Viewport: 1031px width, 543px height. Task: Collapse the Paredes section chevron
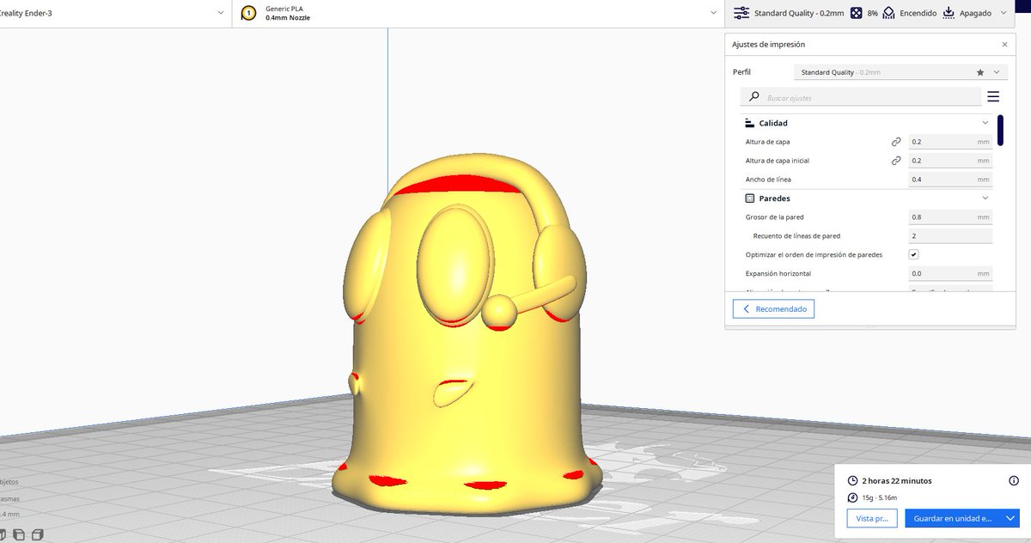coord(985,198)
